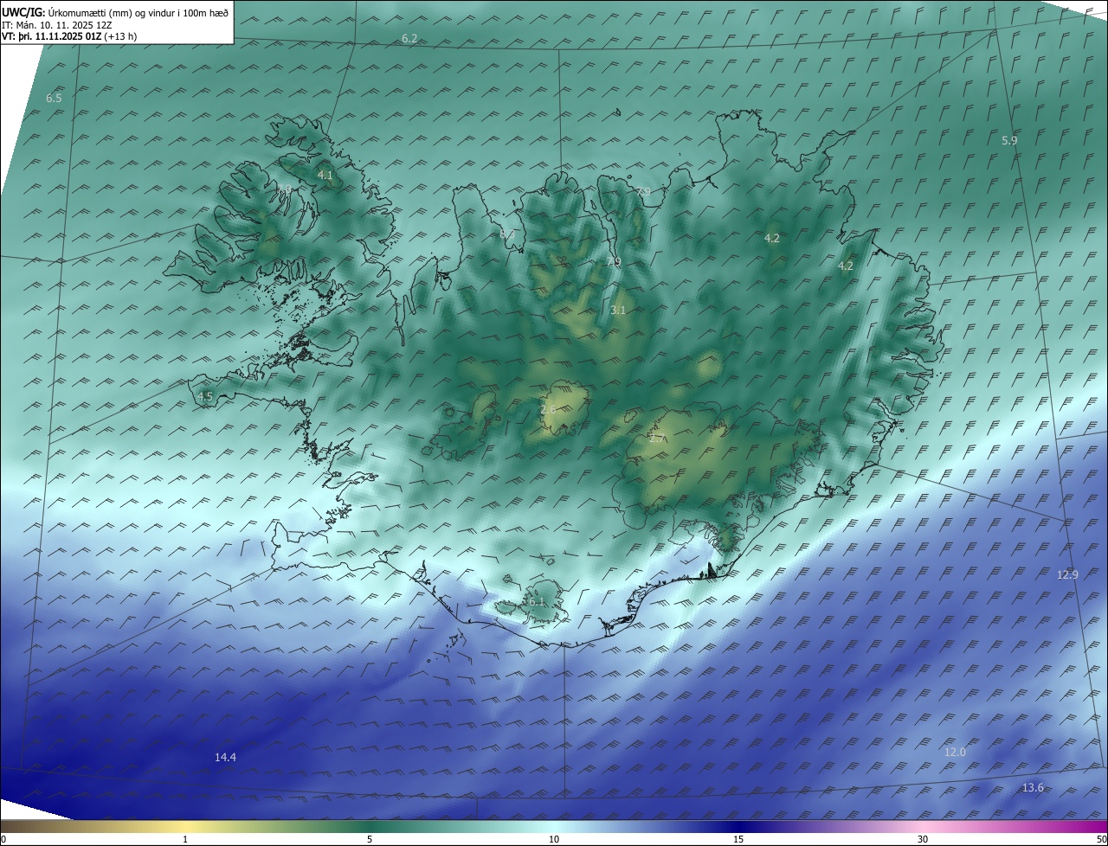Click the 2.7 value label on the map

pyautogui.click(x=657, y=439)
